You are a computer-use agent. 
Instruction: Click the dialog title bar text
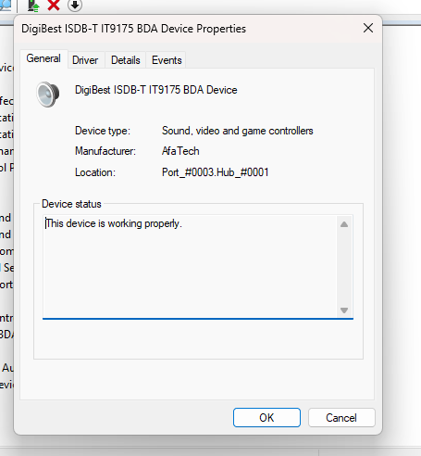[133, 29]
